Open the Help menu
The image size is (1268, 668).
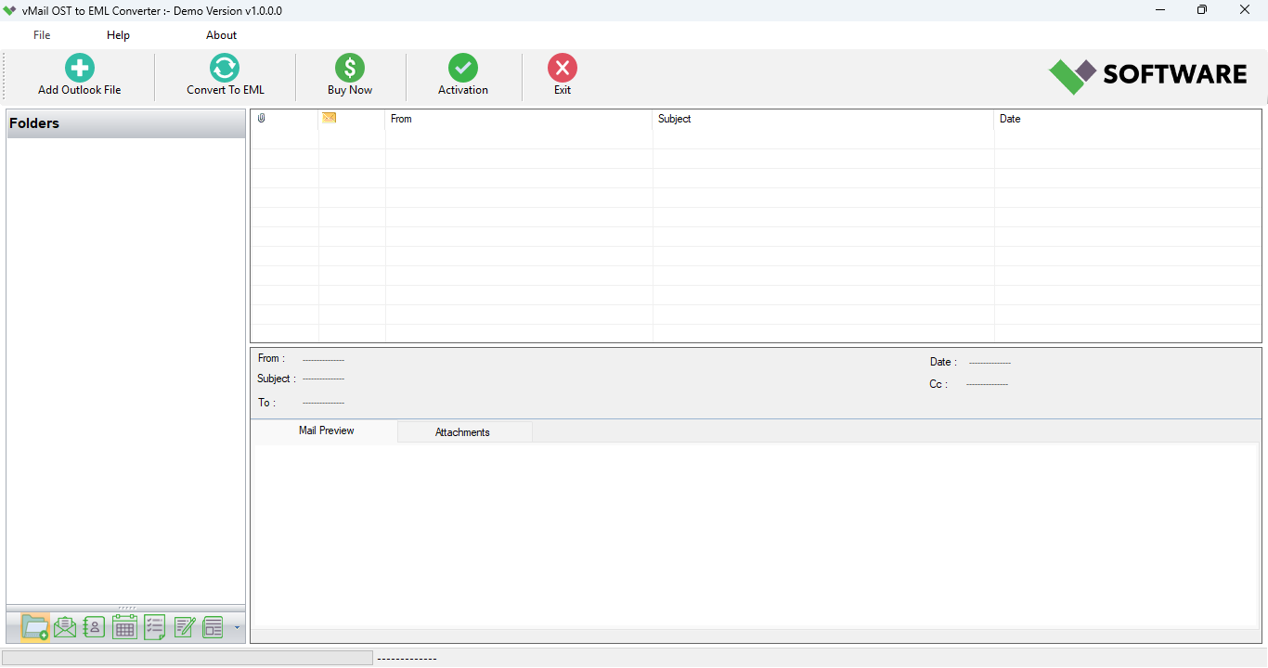[x=118, y=34]
